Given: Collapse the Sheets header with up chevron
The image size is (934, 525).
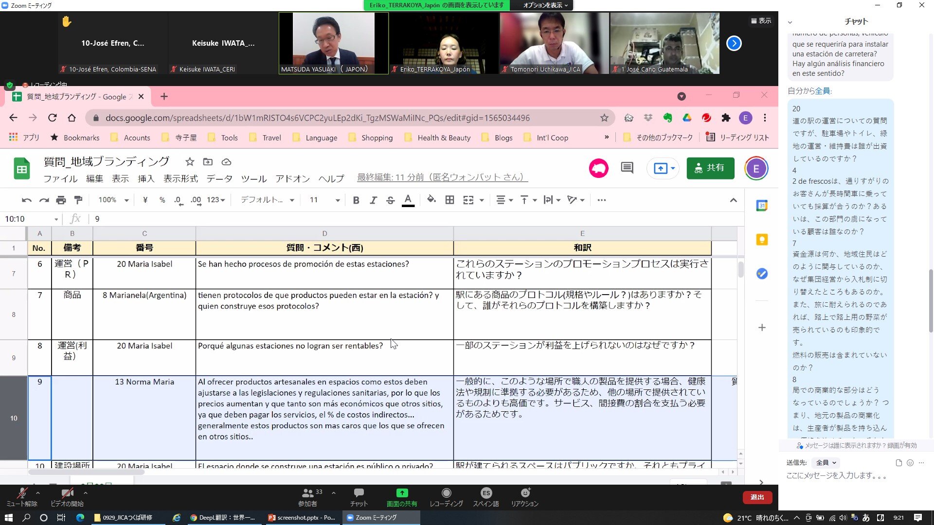Looking at the screenshot, I should tap(734, 200).
